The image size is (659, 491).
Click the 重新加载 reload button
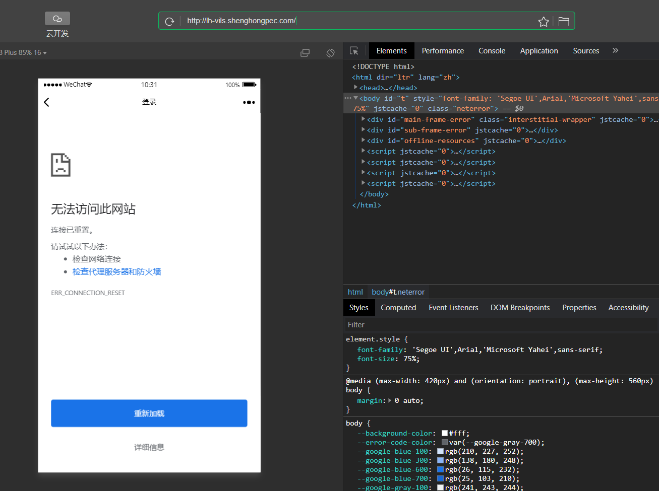[149, 413]
